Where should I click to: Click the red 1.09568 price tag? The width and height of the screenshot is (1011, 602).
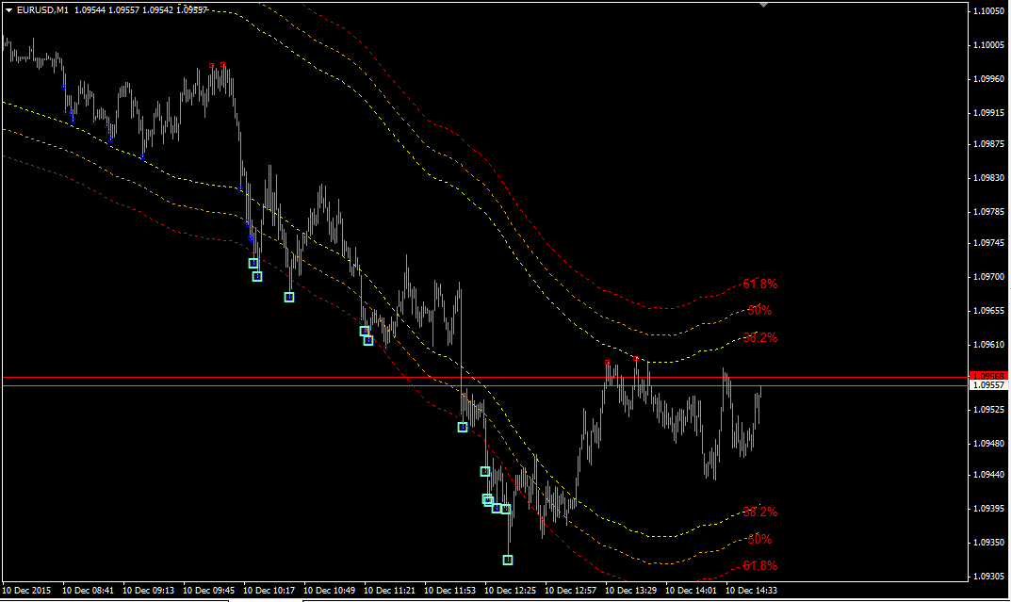click(x=988, y=376)
